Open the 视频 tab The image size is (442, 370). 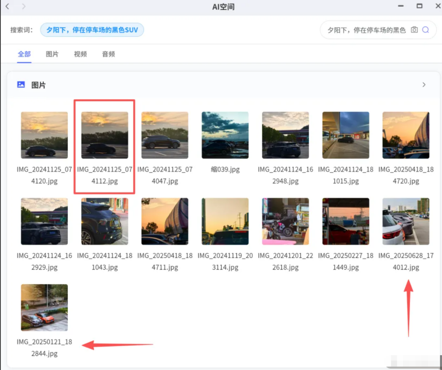[x=80, y=54]
